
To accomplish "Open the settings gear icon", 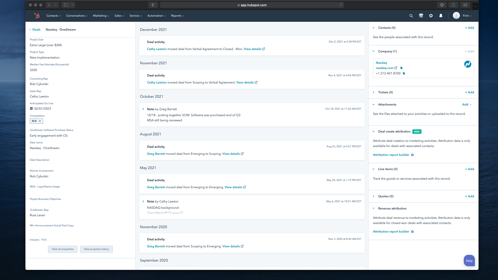I will tap(431, 16).
